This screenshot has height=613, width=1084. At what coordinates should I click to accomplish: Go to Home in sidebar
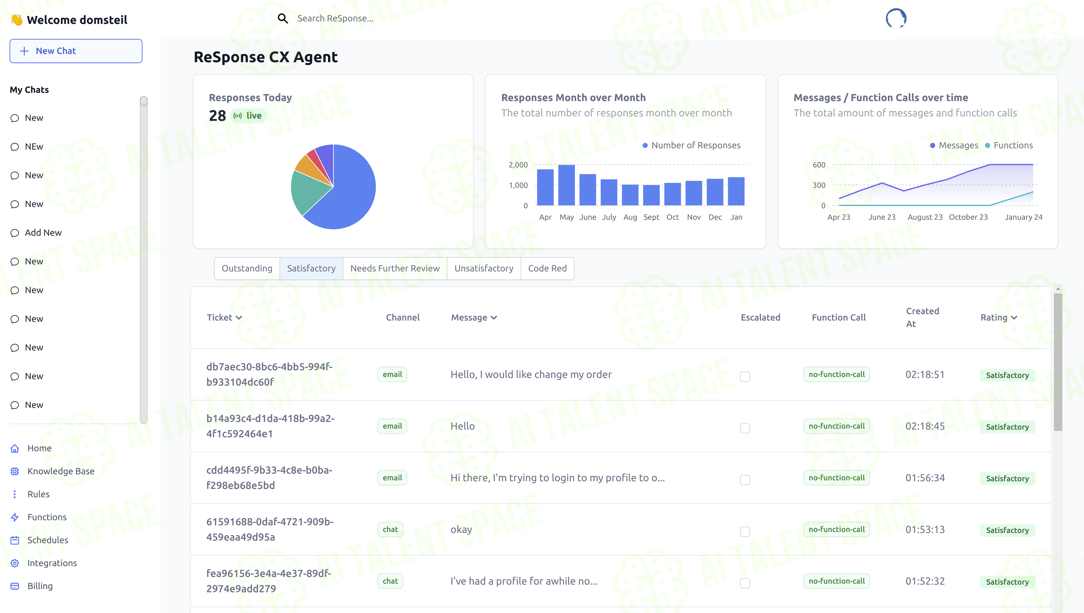tap(39, 448)
